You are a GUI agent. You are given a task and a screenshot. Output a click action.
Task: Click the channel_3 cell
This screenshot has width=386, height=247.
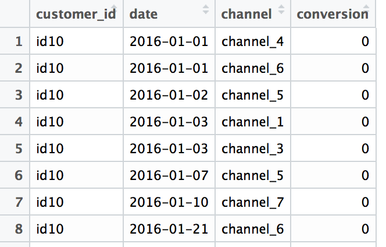[x=252, y=149]
